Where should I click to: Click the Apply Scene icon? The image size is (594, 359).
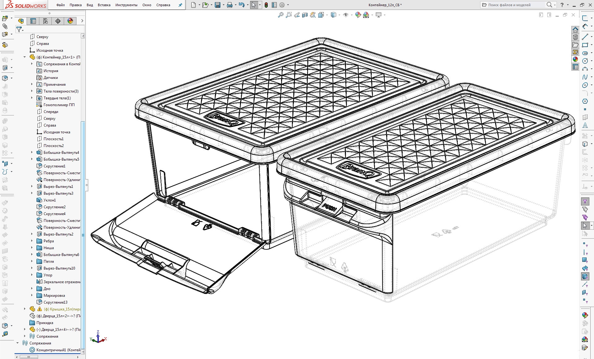pos(366,15)
